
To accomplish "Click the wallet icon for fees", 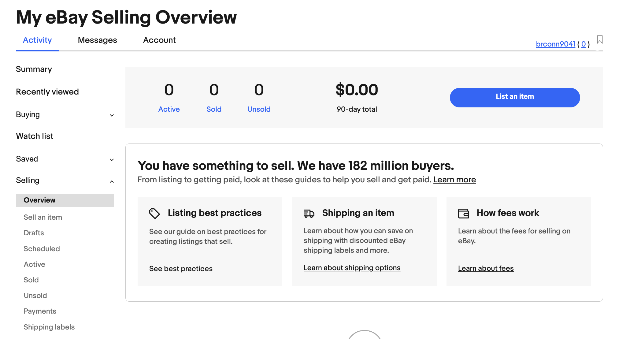I will (463, 213).
